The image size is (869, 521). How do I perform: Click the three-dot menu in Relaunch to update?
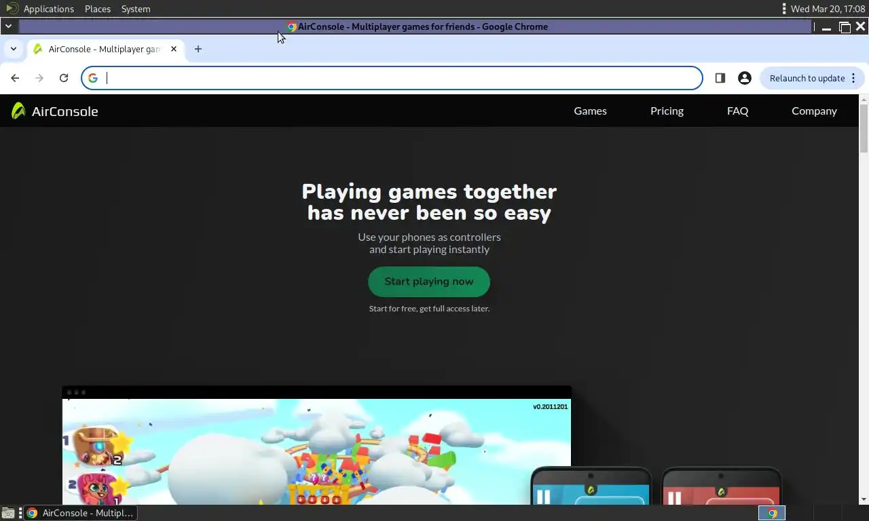[x=853, y=78]
